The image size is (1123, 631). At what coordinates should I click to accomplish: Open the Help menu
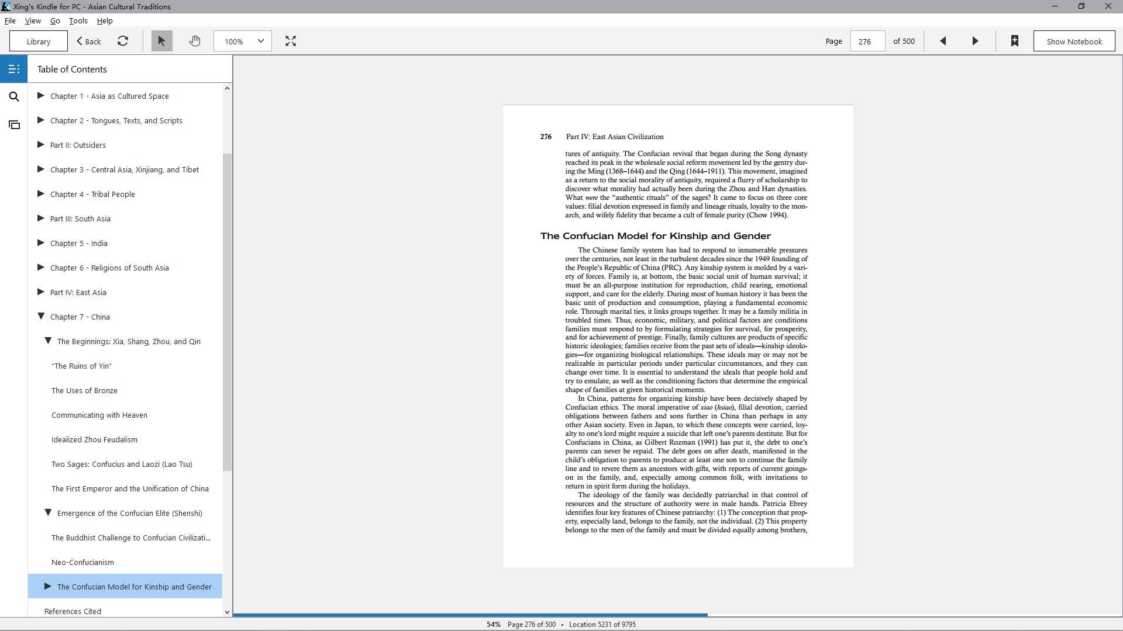[105, 20]
